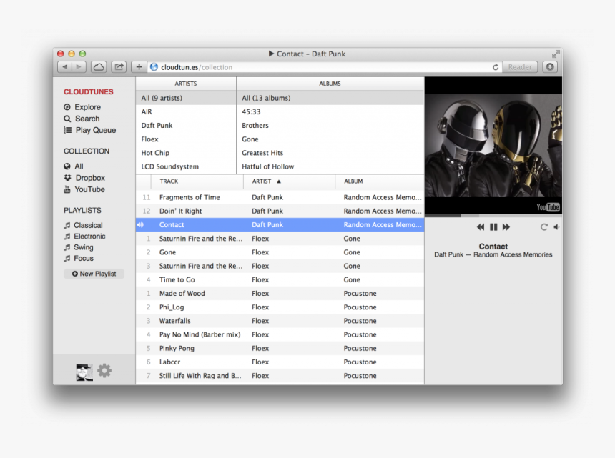Viewport: 615px width, 458px height.
Task: Skip to the previous track
Action: (x=481, y=226)
